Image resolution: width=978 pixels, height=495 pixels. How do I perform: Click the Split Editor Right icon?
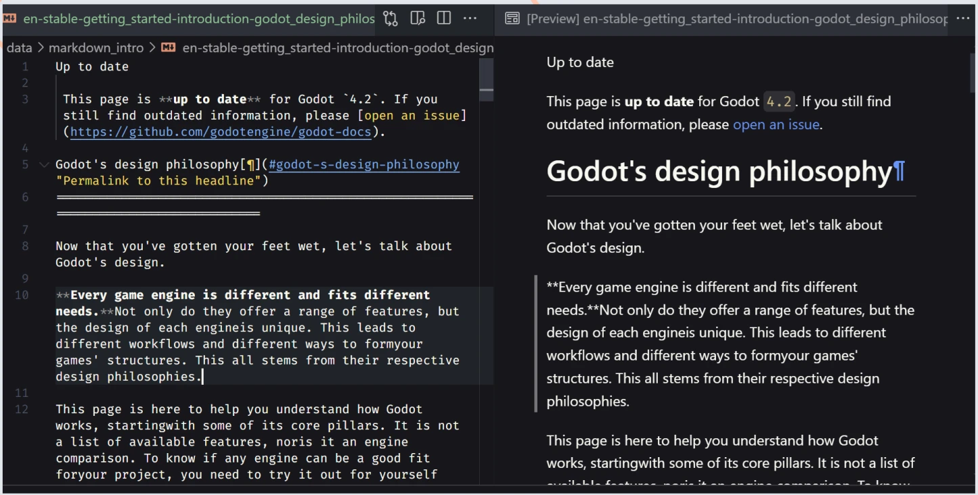click(x=444, y=18)
